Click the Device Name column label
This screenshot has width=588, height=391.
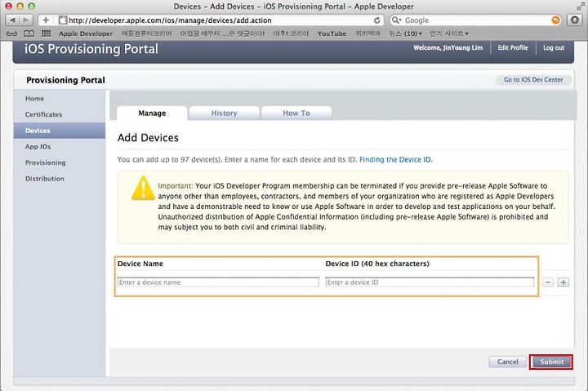click(140, 264)
